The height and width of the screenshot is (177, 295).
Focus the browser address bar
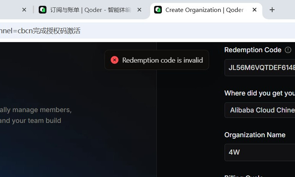pyautogui.click(x=147, y=31)
